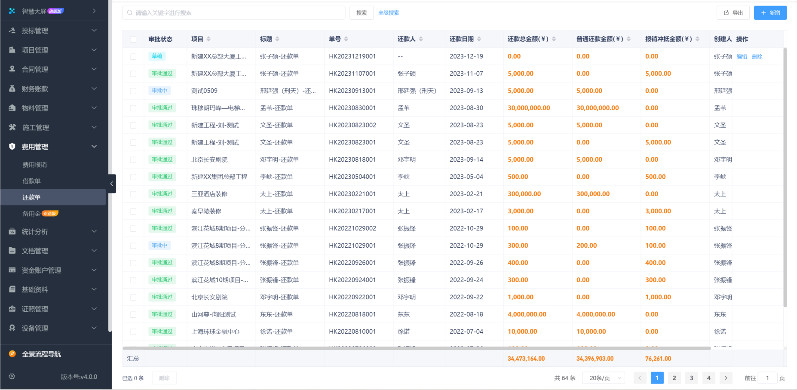Select 费用报销 in the sidebar
The image size is (797, 390).
35,165
